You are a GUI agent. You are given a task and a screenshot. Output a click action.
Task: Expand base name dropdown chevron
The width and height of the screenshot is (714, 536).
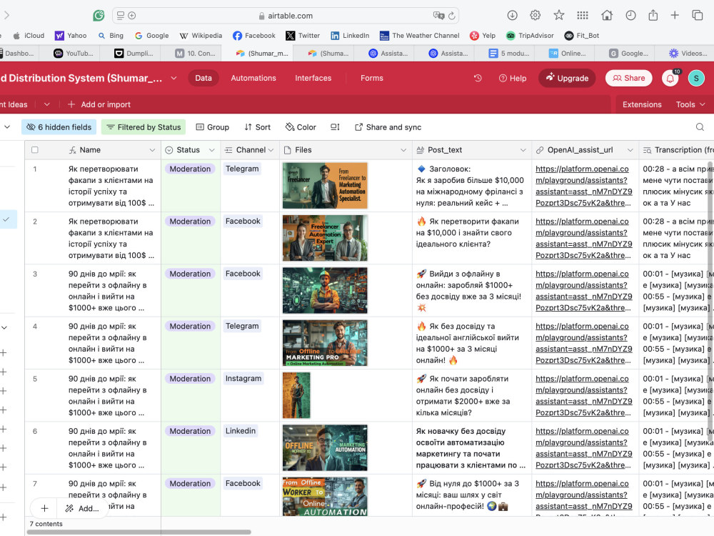tap(174, 79)
